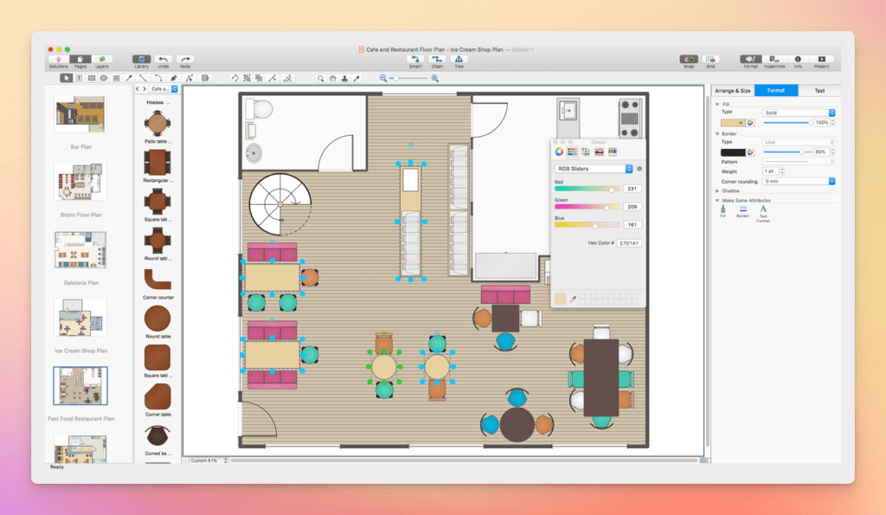Select the Chain connection tool
This screenshot has height=515, width=886.
439,60
